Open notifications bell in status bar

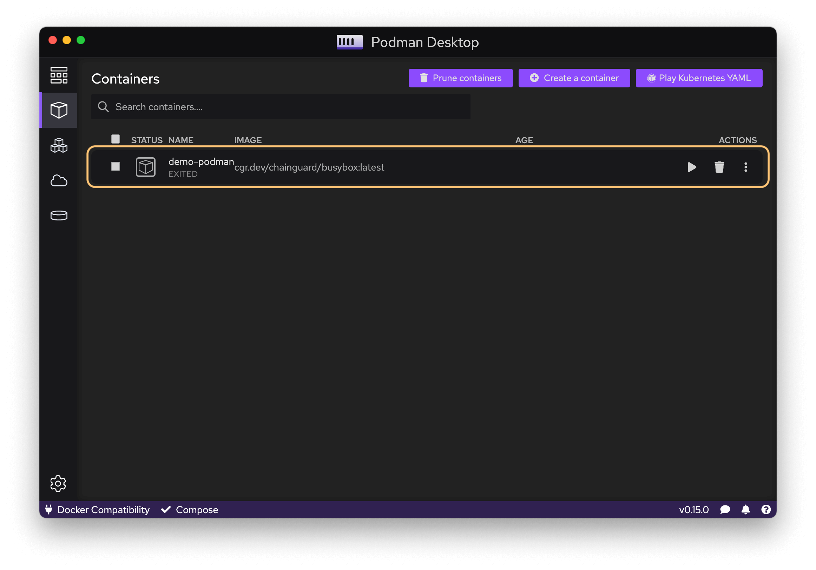[746, 510]
